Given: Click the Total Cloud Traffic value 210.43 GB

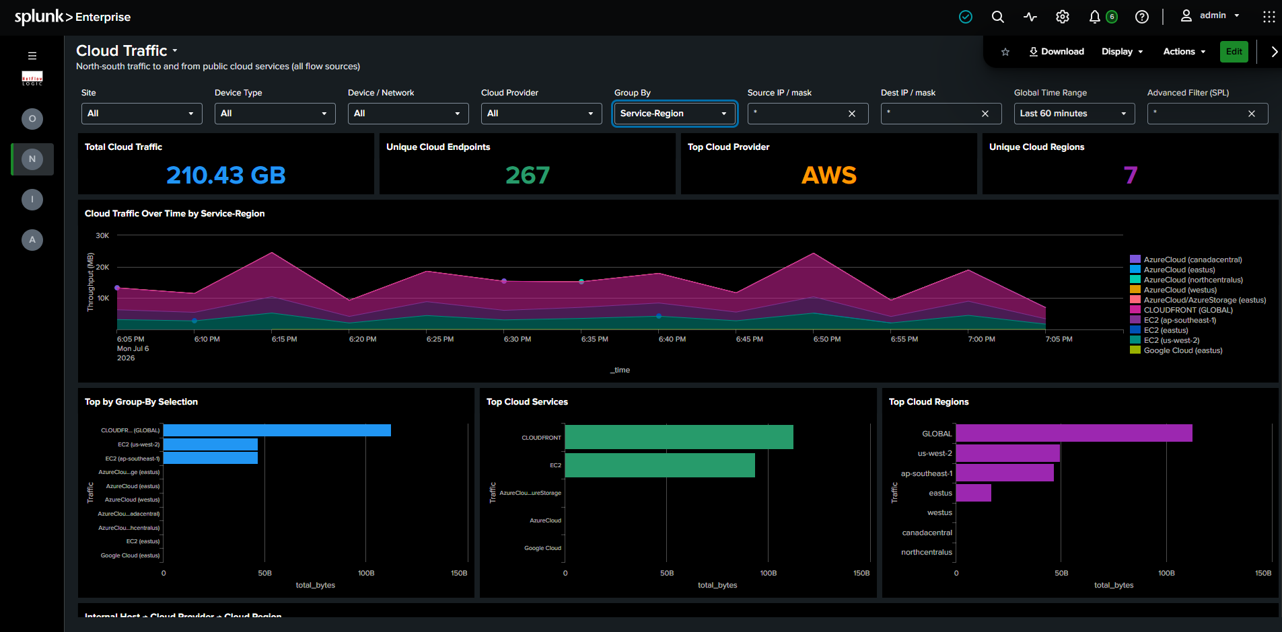Looking at the screenshot, I should coord(226,175).
